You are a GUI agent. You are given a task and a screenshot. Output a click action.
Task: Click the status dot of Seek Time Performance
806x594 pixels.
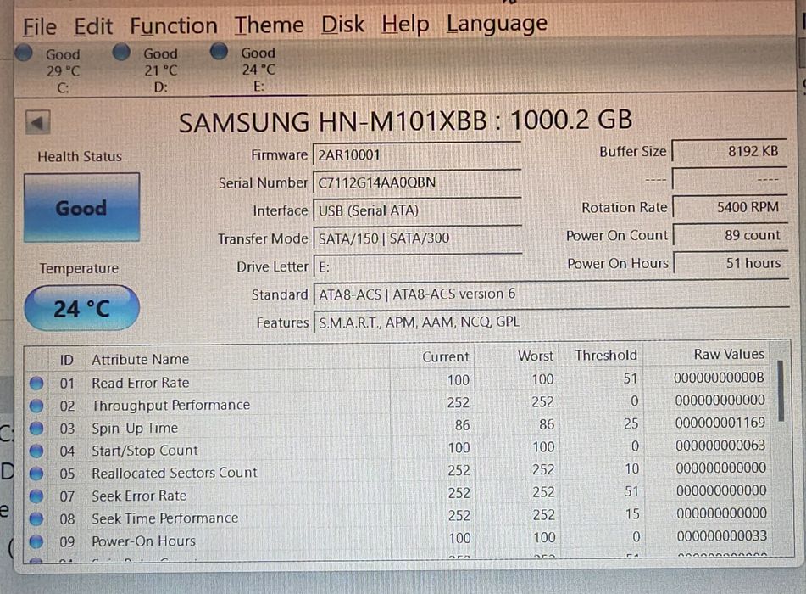pyautogui.click(x=36, y=518)
